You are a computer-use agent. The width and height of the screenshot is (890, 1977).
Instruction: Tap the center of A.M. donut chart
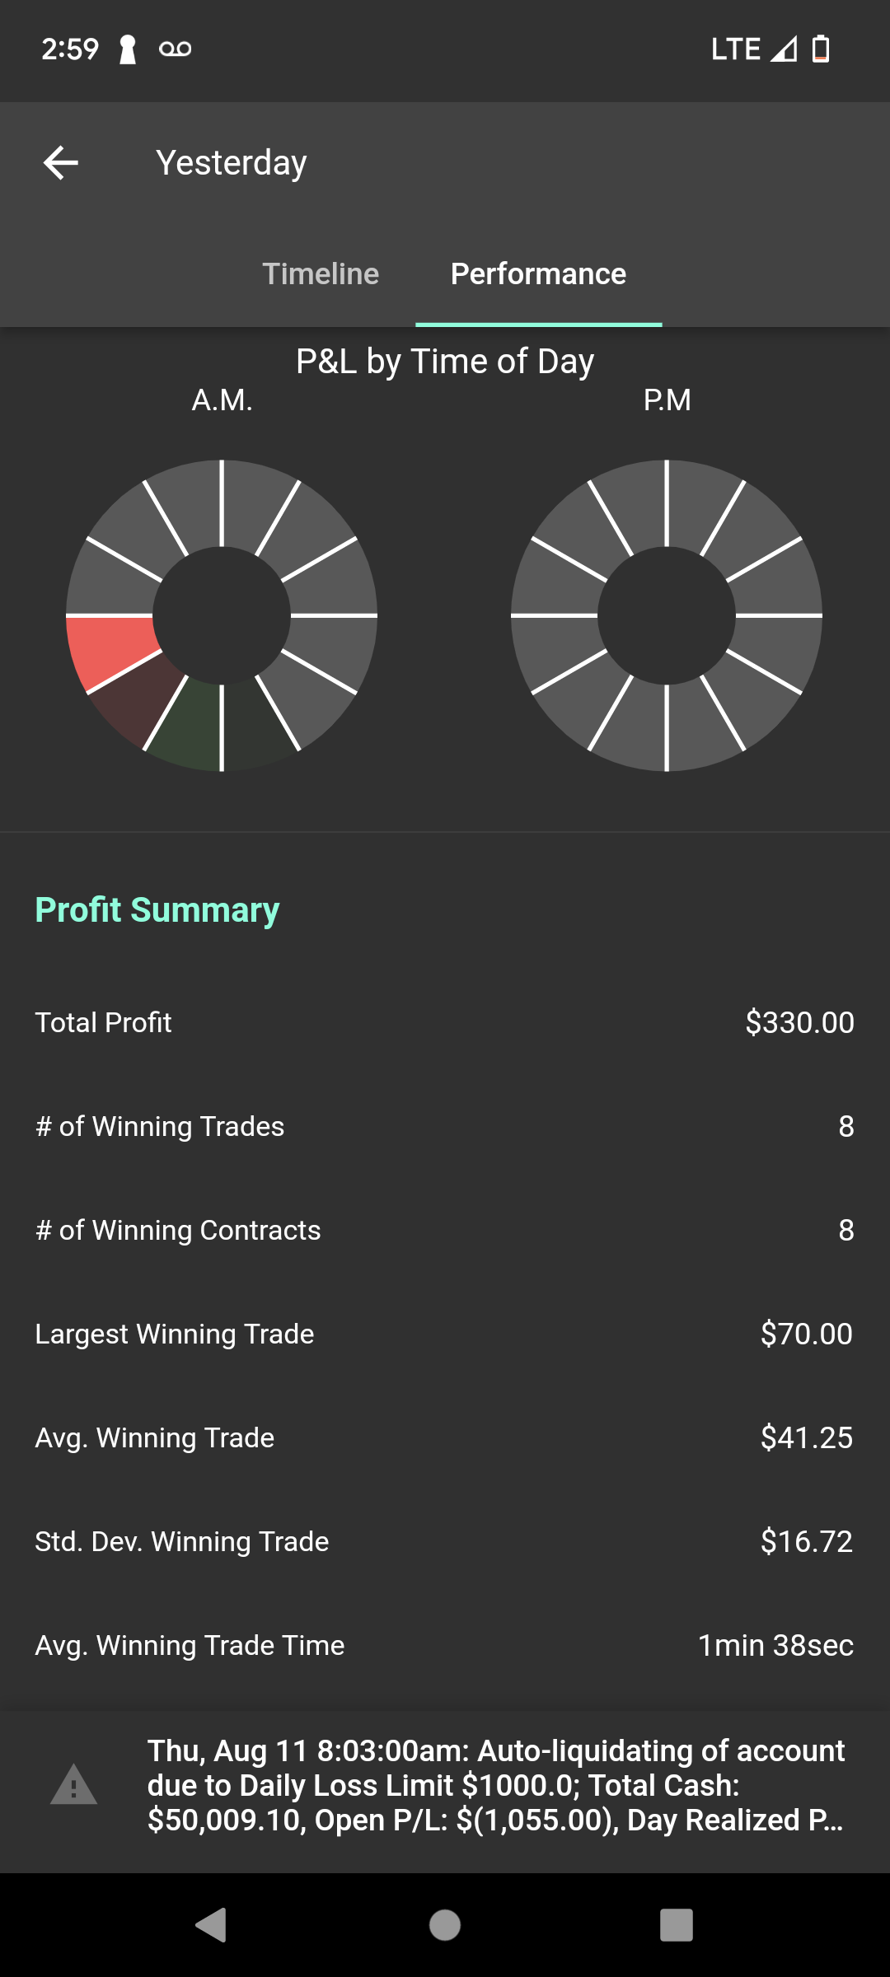[222, 615]
